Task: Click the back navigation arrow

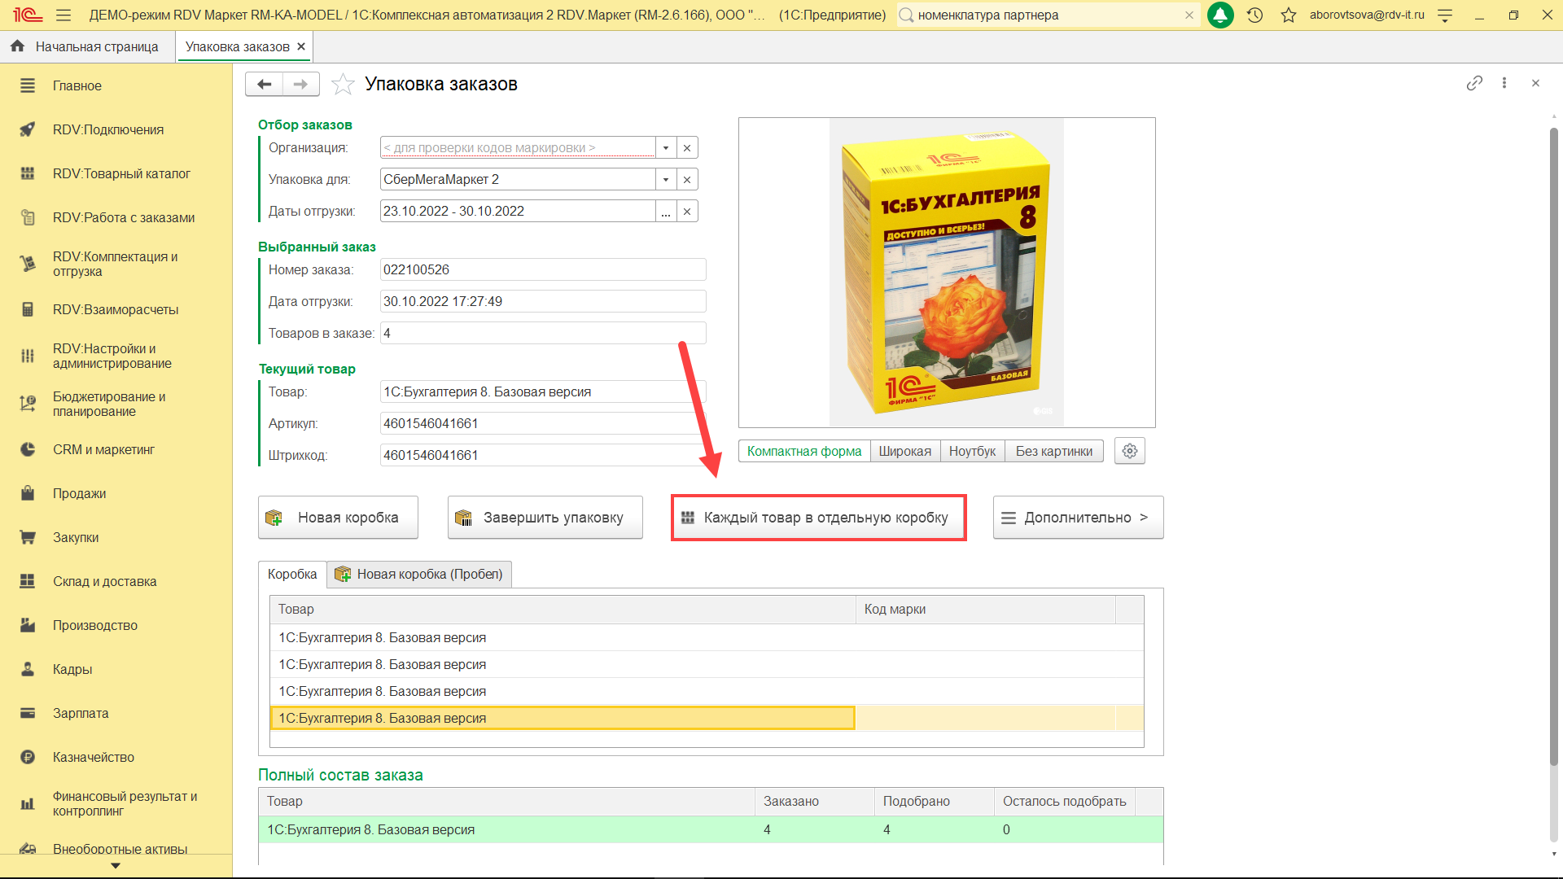Action: pyautogui.click(x=264, y=84)
